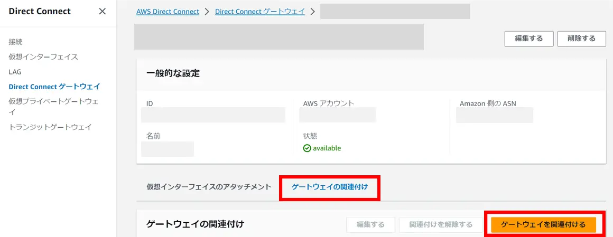The width and height of the screenshot is (613, 237).
Task: Click the available status text
Action: click(x=327, y=148)
